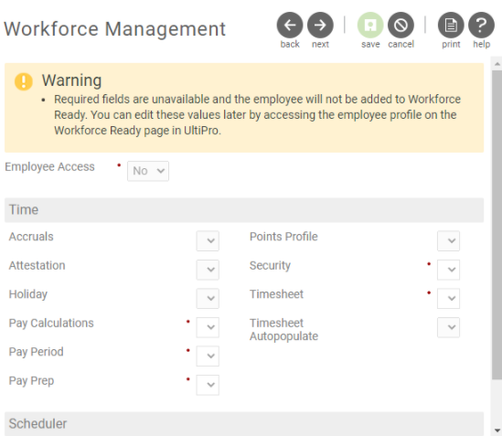Print the page with print icon
The image size is (502, 436).
(x=451, y=25)
